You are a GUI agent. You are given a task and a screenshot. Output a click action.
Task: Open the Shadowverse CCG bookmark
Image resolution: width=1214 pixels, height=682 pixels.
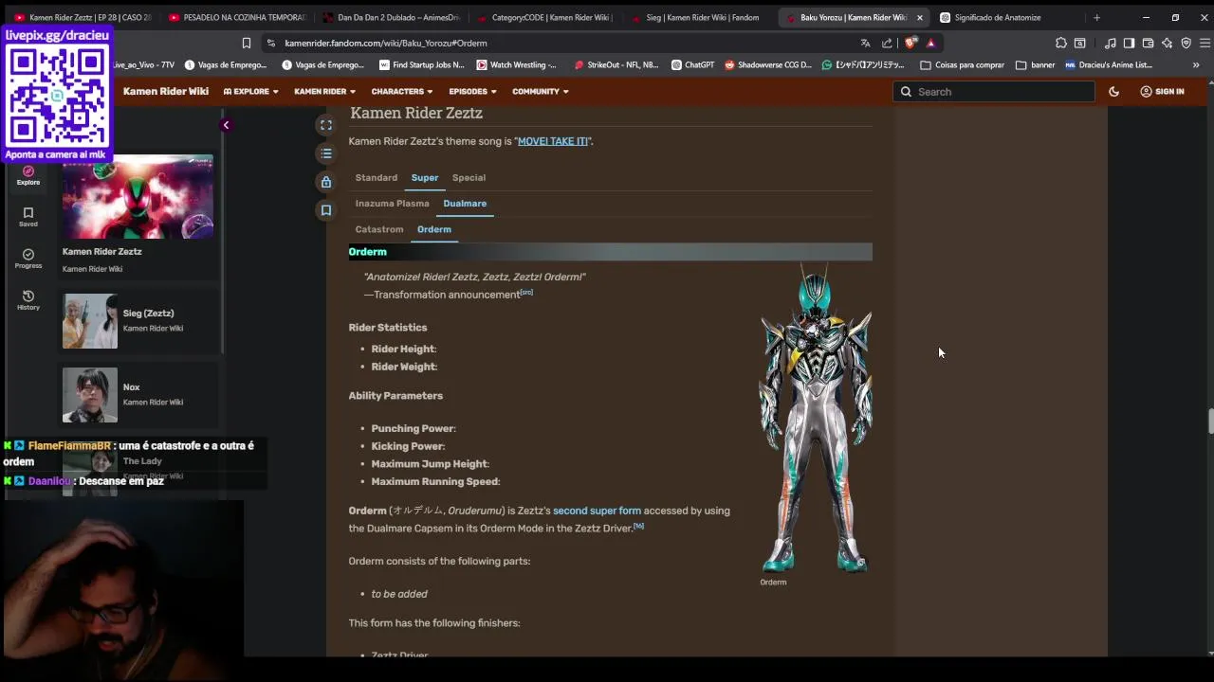click(768, 65)
